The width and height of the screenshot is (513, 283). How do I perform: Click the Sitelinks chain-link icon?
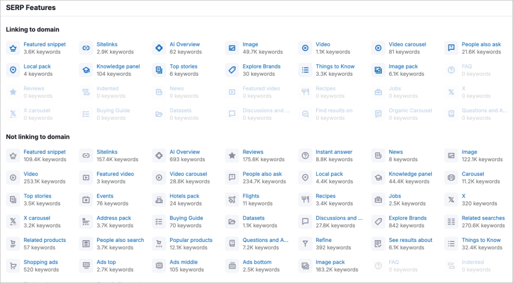pos(85,47)
